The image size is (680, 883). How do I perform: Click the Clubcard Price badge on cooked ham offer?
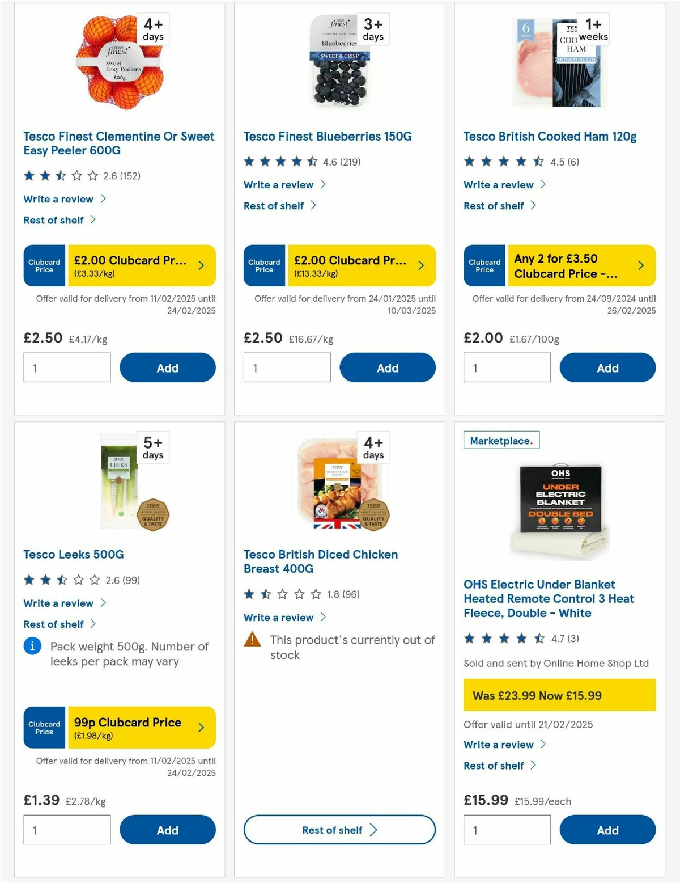484,265
